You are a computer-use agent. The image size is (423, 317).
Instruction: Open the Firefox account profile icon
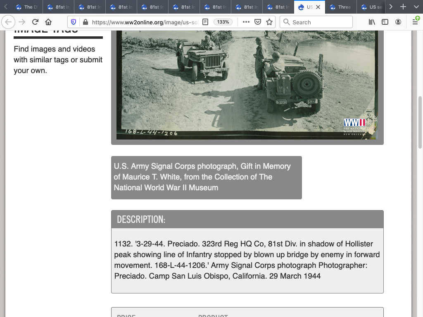[398, 22]
